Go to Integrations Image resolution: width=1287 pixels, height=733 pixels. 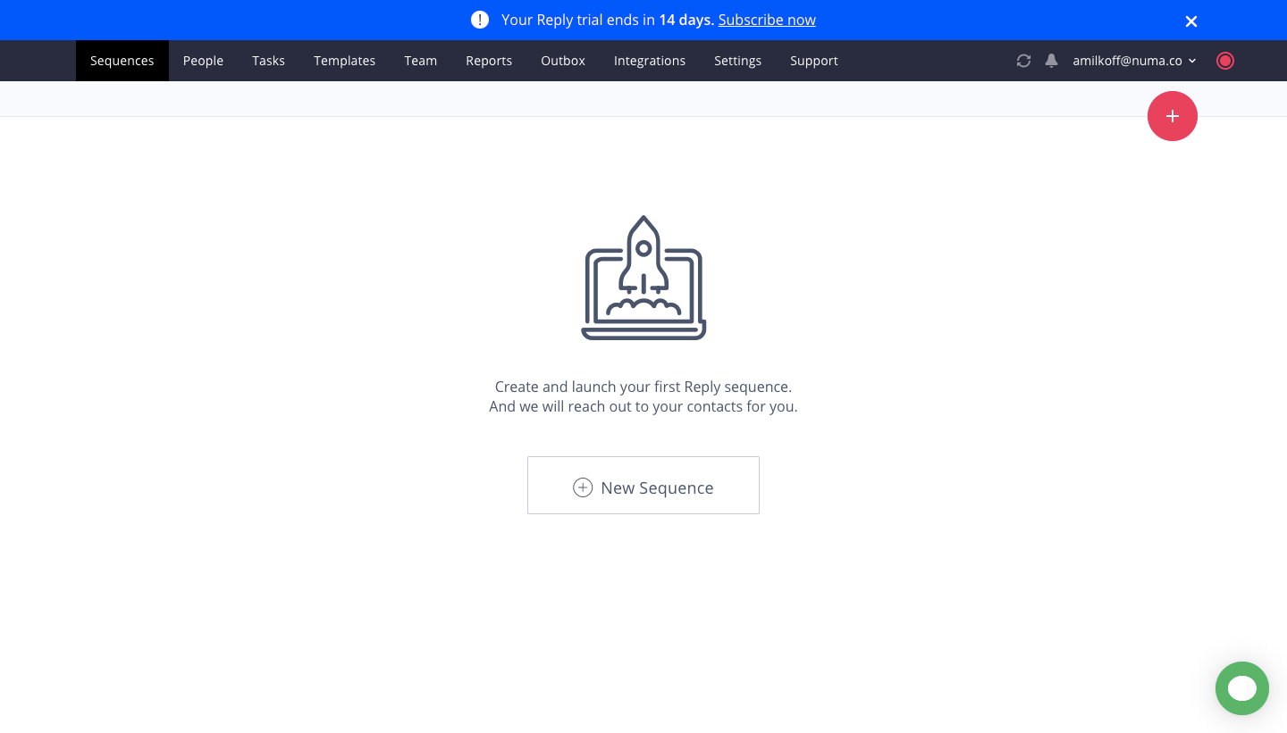(650, 61)
